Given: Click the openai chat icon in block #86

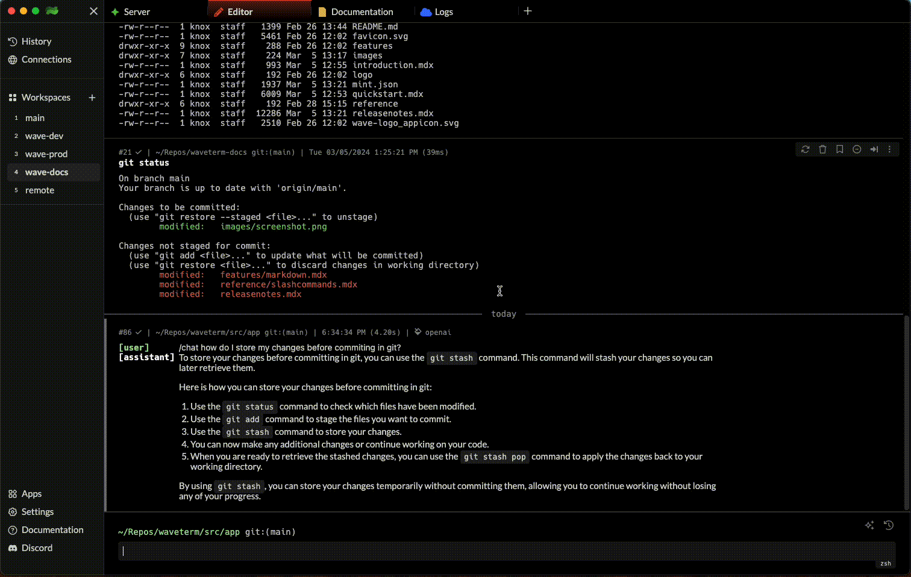Looking at the screenshot, I should point(418,332).
